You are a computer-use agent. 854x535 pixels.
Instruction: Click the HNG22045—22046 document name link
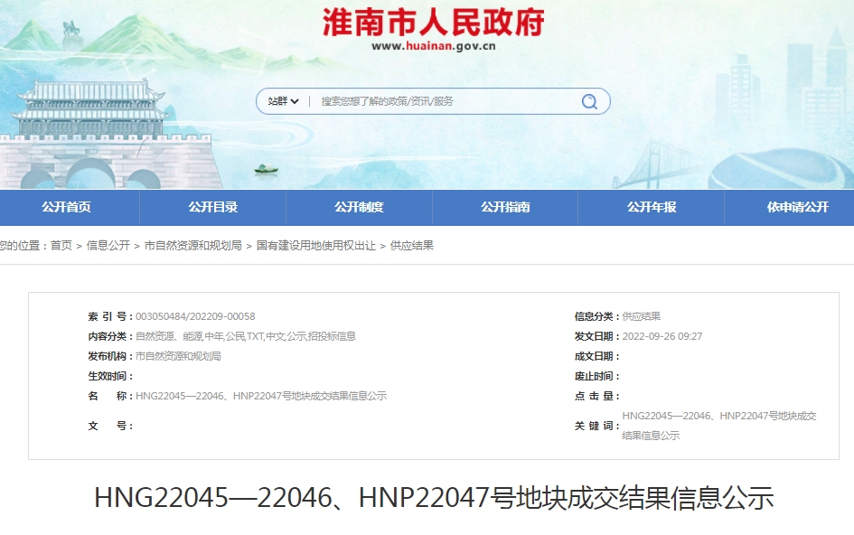[259, 396]
